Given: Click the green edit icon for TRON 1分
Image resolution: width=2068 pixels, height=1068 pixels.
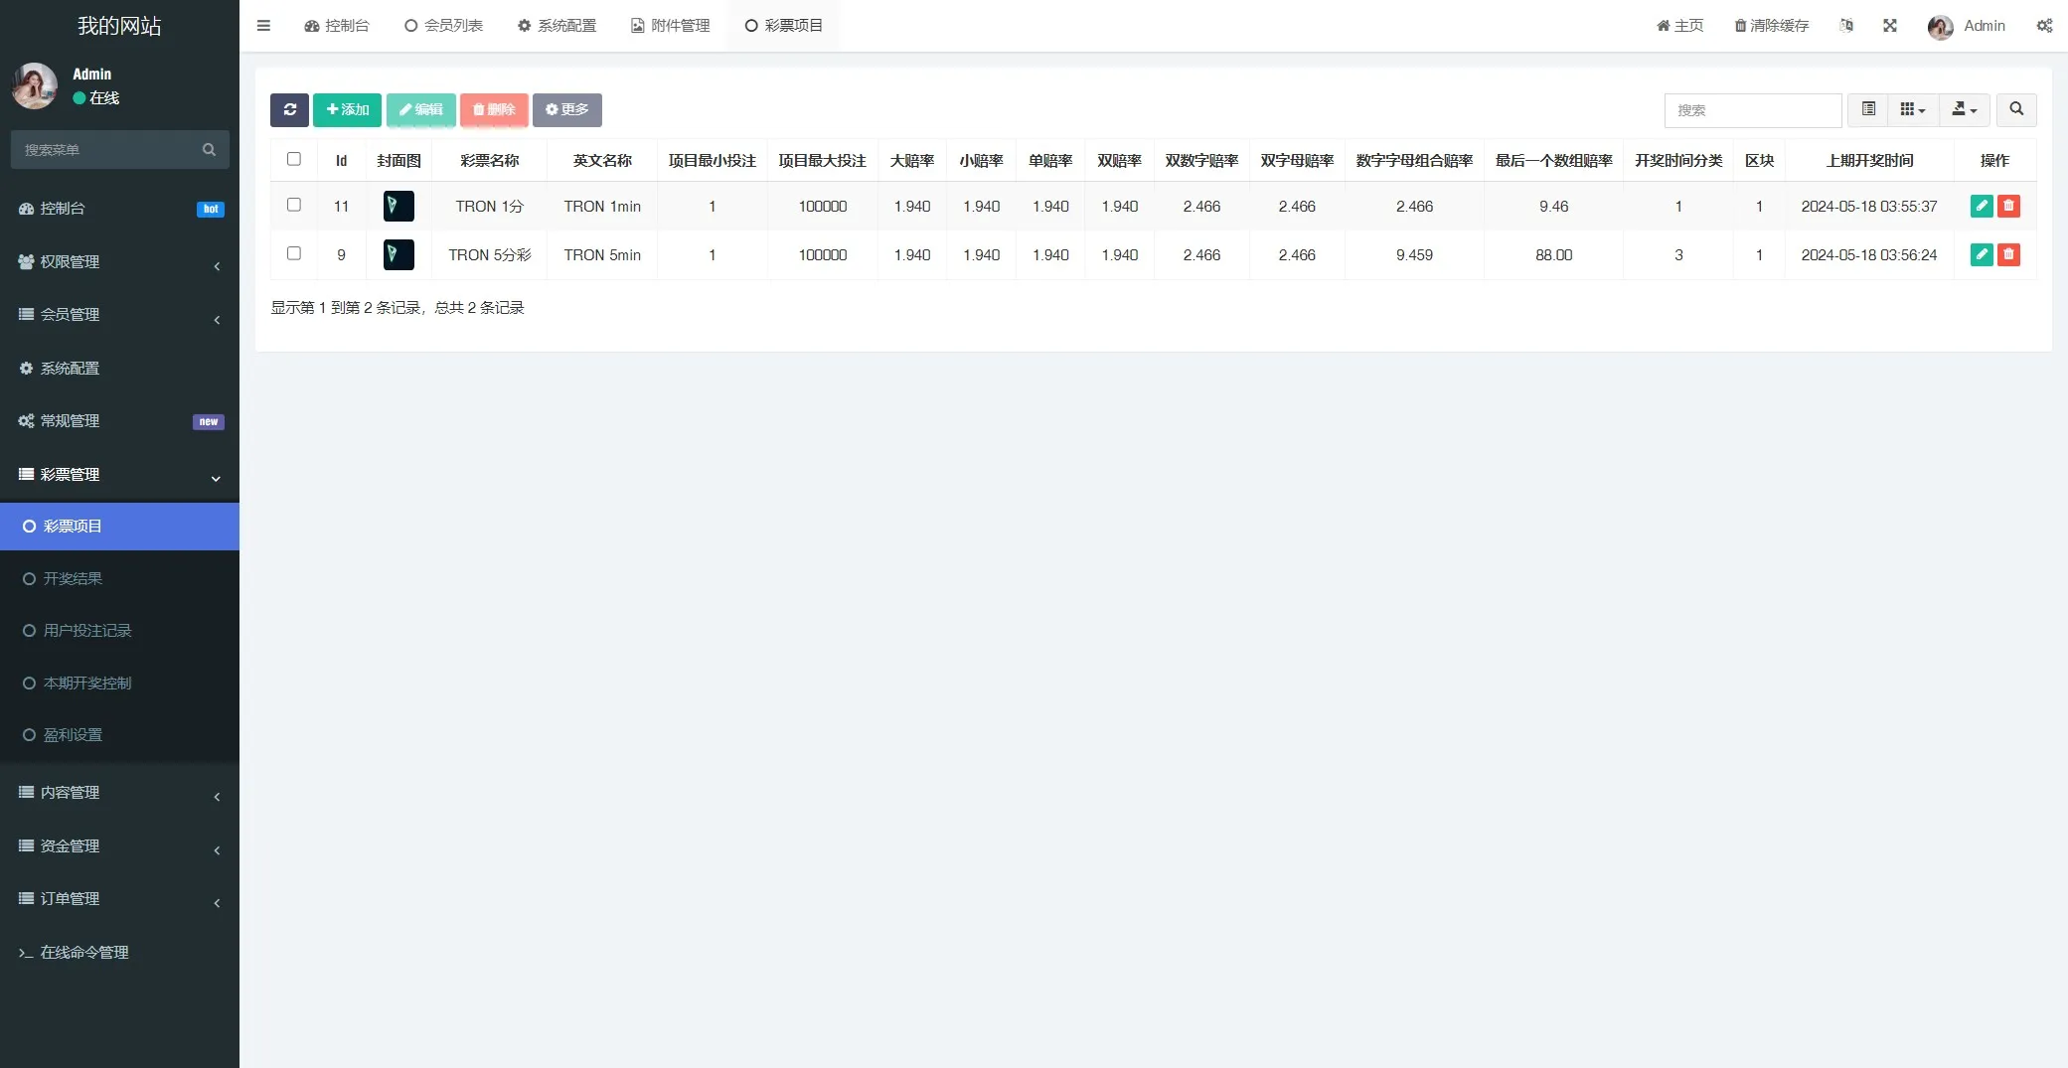Looking at the screenshot, I should (x=1981, y=206).
